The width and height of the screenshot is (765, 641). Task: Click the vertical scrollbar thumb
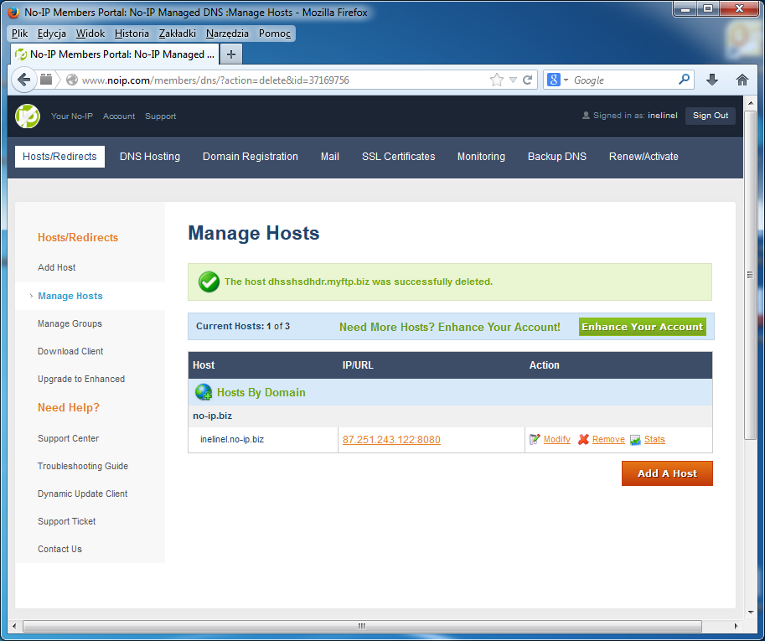point(750,275)
